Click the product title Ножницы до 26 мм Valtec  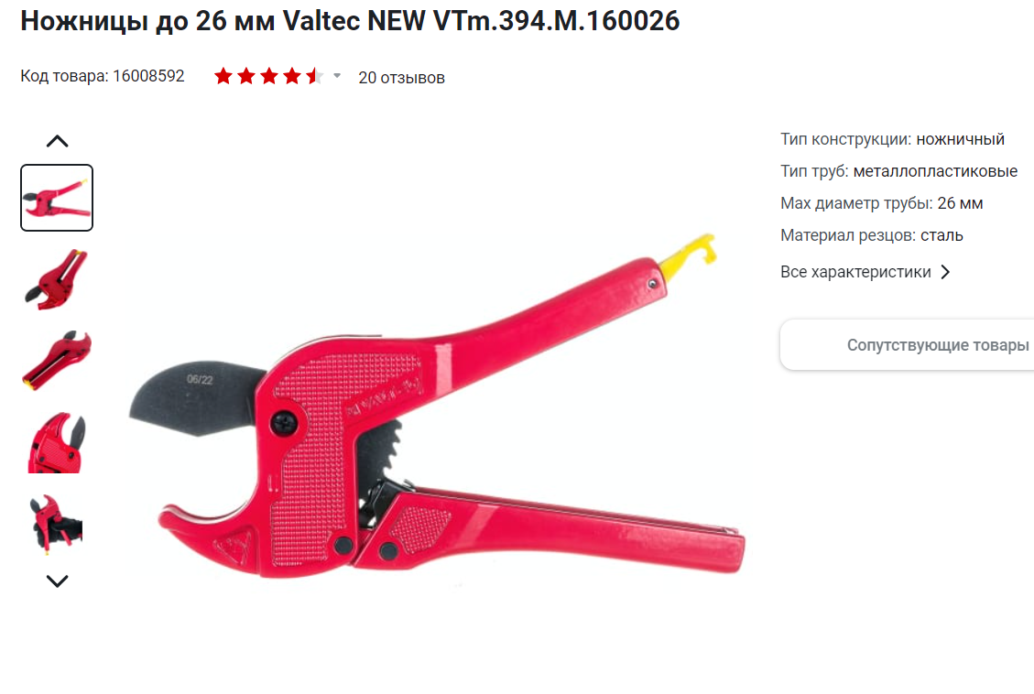pyautogui.click(x=350, y=20)
